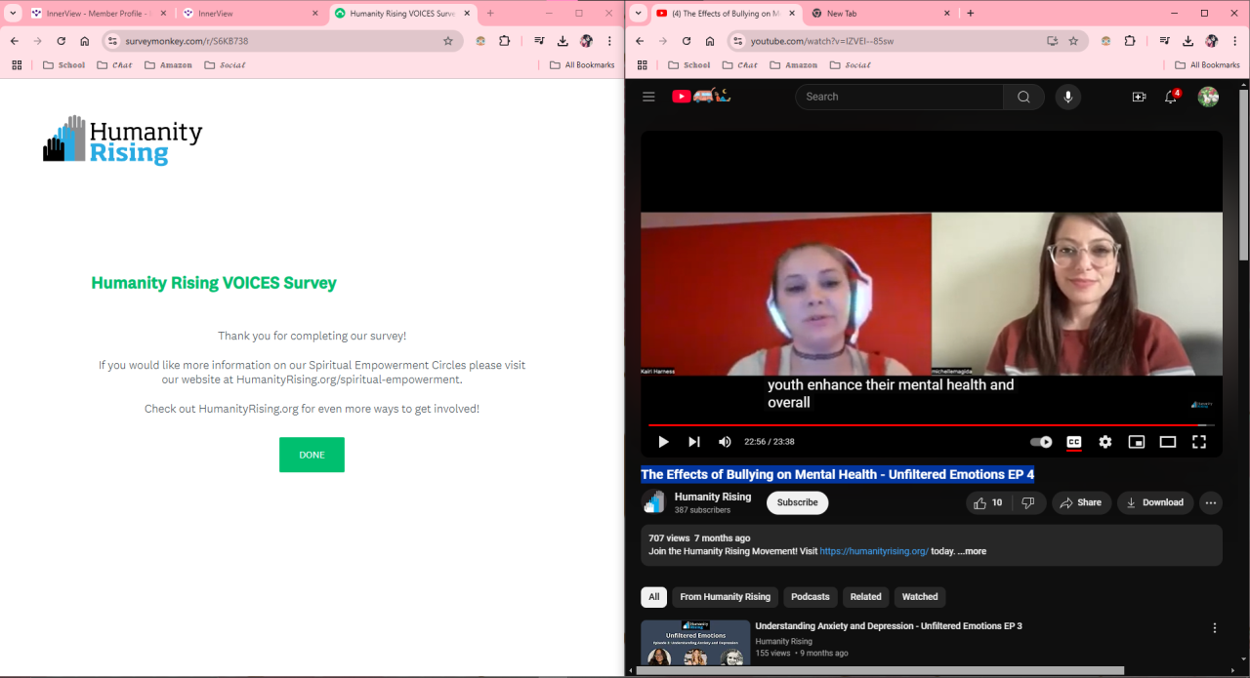
Task: Toggle autoplay switch in video player
Action: (1041, 442)
